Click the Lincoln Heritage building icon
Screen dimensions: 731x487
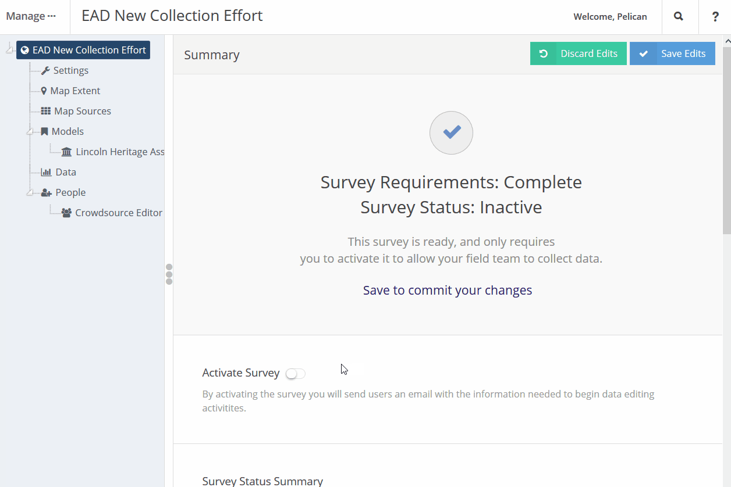coord(66,152)
